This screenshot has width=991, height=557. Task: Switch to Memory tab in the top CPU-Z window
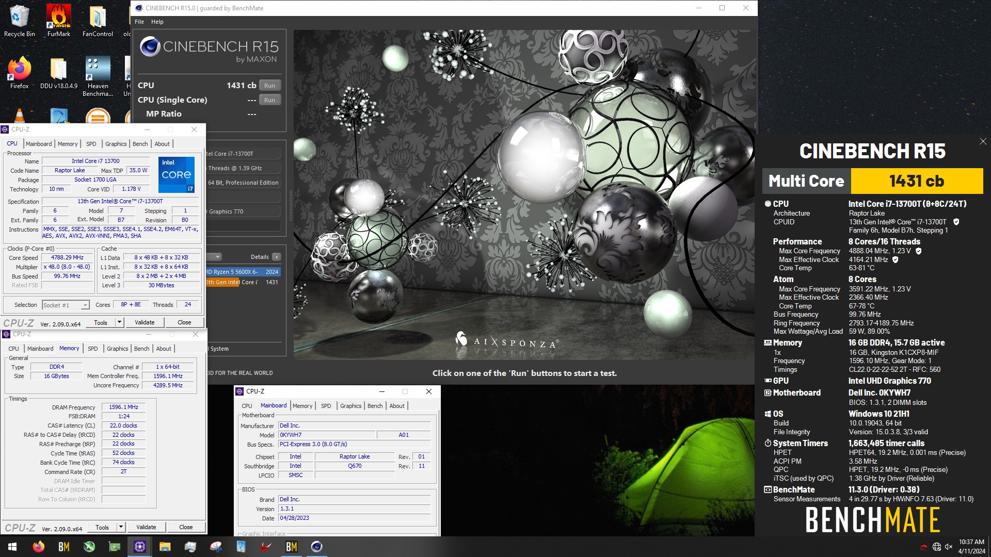click(x=68, y=144)
